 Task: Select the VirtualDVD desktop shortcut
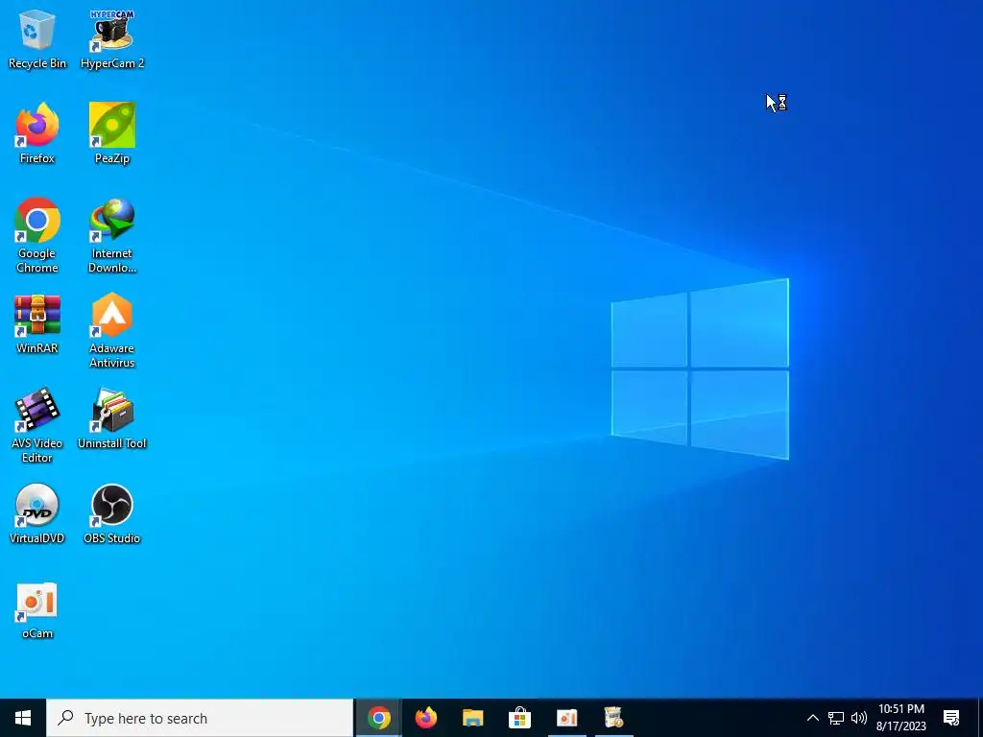click(x=37, y=514)
